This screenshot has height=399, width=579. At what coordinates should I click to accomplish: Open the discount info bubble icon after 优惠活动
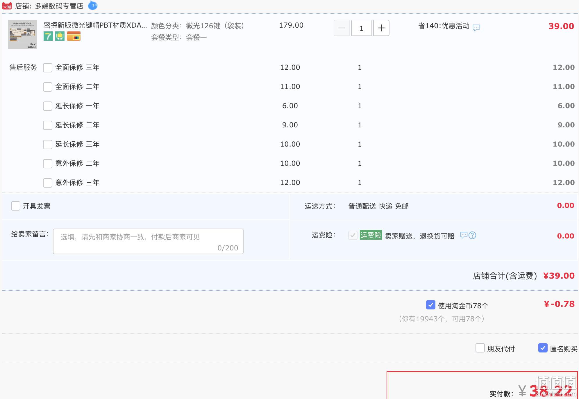(476, 28)
